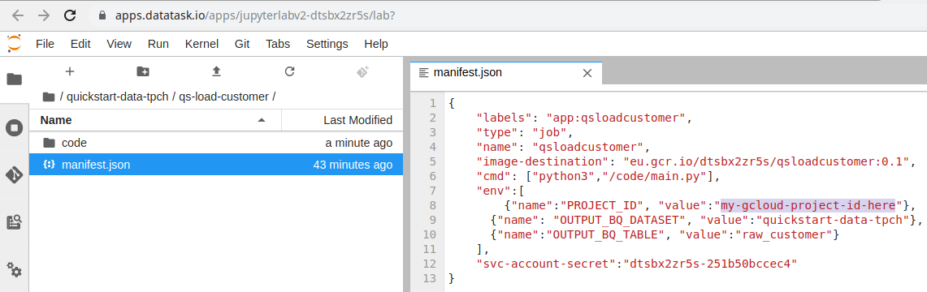Click the highlighted my-gcloud-project-id-here value
The width and height of the screenshot is (927, 292).
[808, 204]
